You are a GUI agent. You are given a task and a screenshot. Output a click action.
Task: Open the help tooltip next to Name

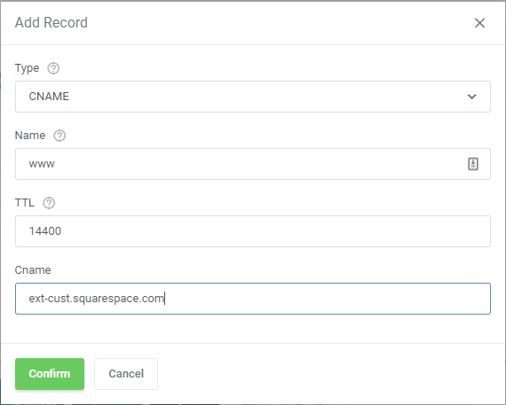(59, 136)
